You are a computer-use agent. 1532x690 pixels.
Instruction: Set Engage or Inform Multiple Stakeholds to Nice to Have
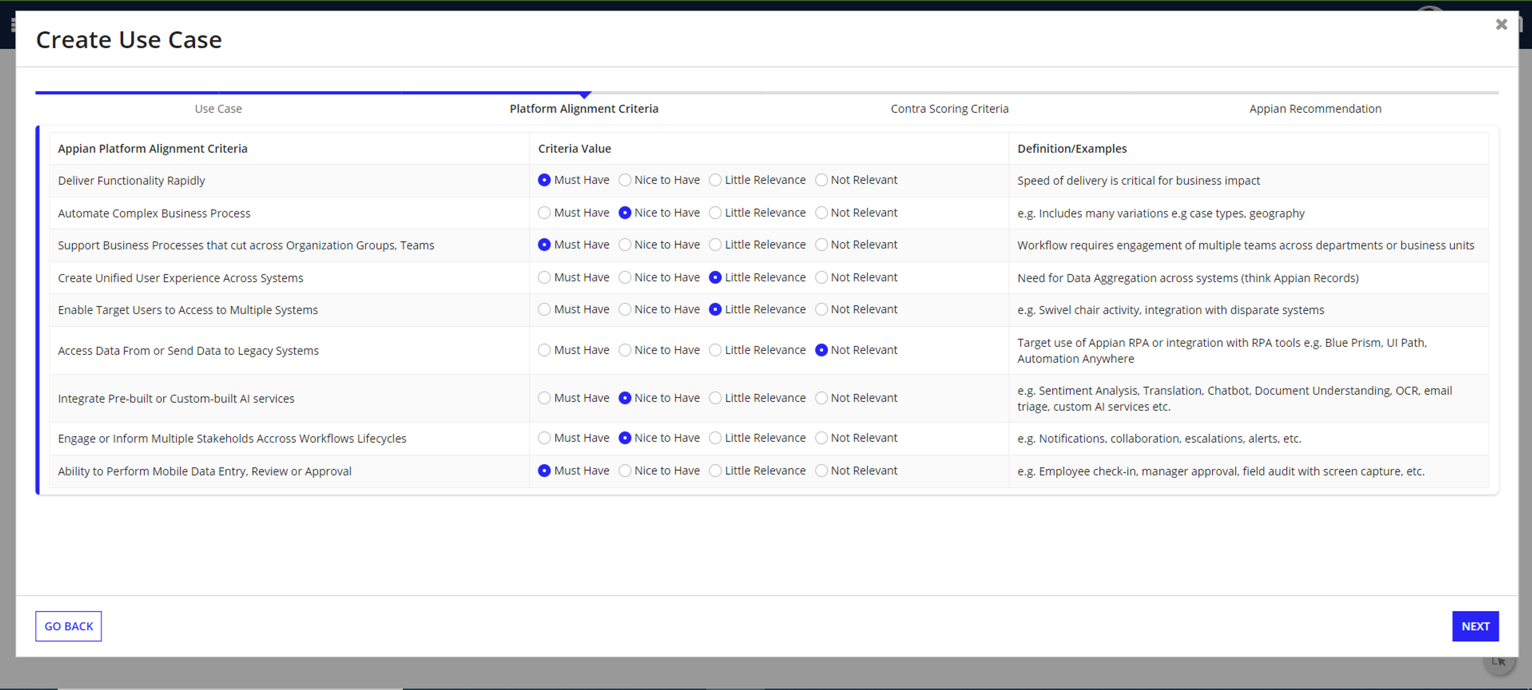(624, 438)
